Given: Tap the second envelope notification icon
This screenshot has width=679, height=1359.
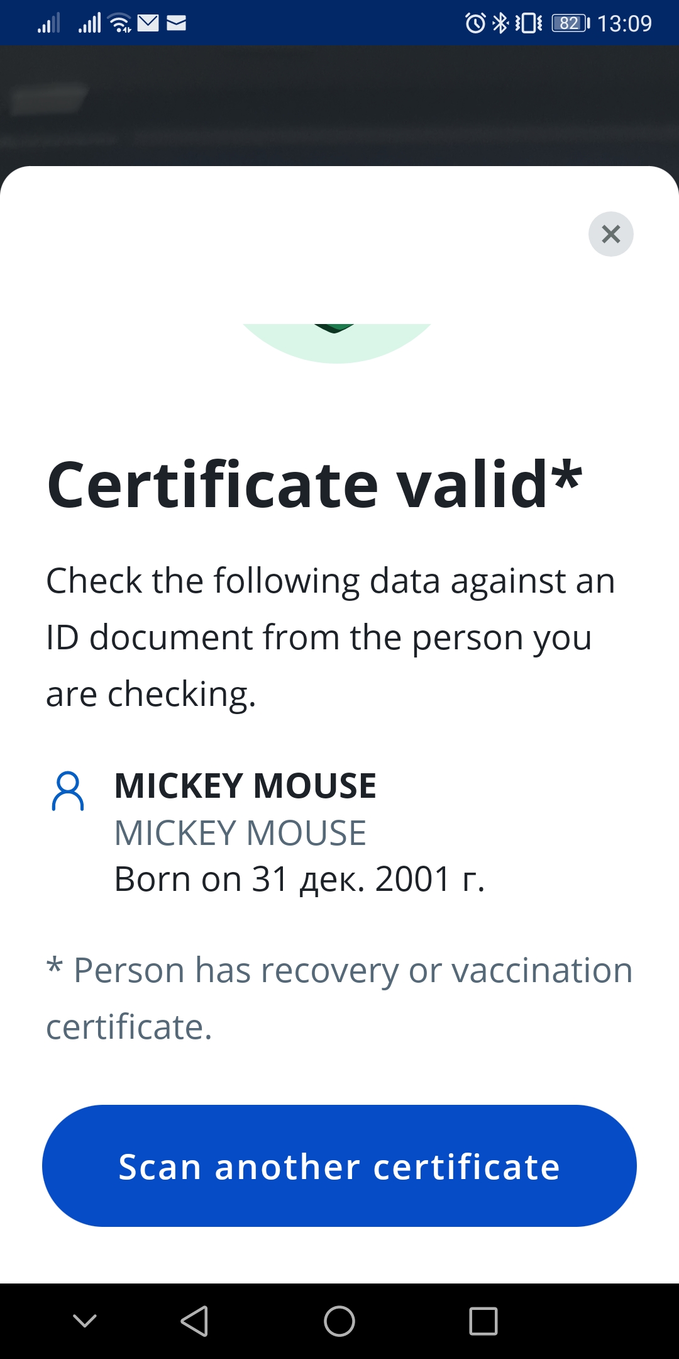Looking at the screenshot, I should [x=177, y=23].
